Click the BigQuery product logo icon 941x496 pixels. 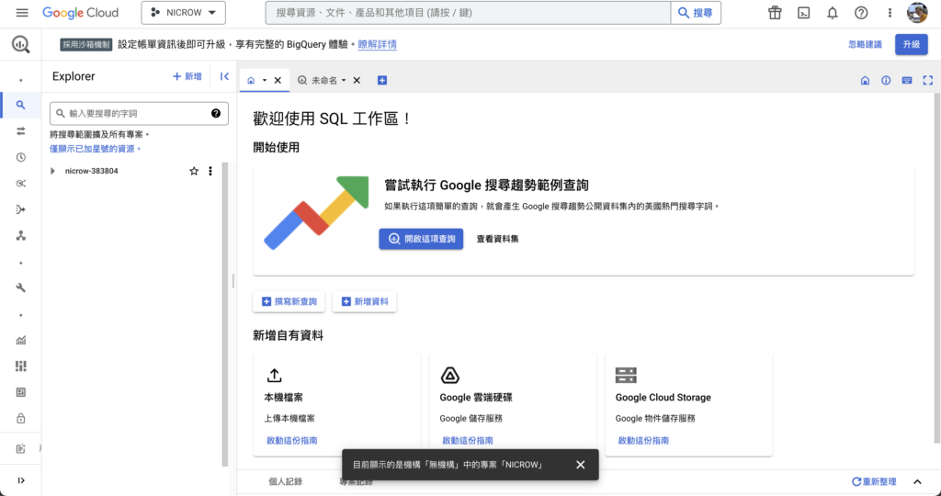coord(21,44)
